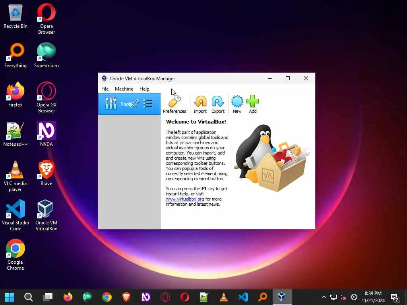Open the Help menu
The width and height of the screenshot is (407, 305).
[144, 89]
